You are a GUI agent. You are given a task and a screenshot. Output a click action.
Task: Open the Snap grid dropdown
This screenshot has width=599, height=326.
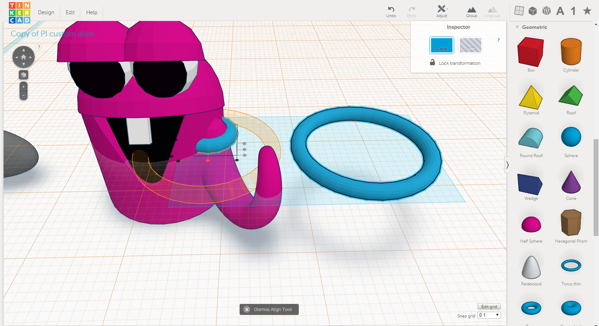tap(489, 315)
